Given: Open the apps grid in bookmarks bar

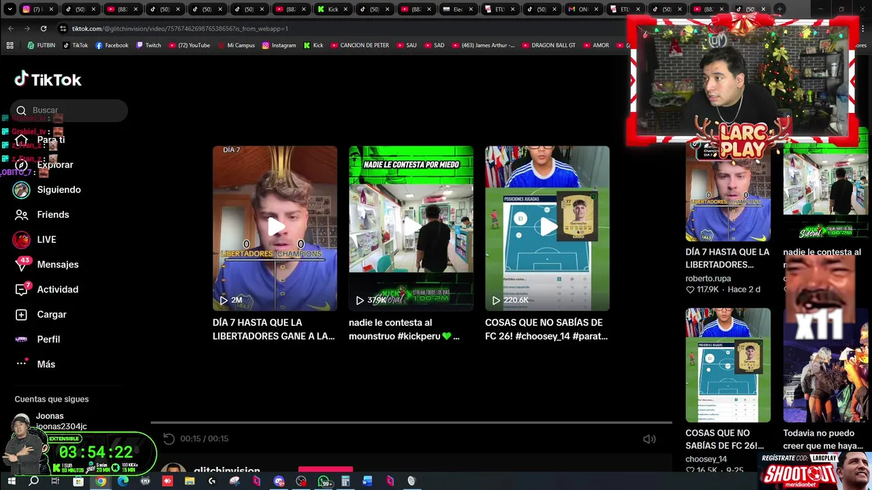Looking at the screenshot, I should click(10, 46).
